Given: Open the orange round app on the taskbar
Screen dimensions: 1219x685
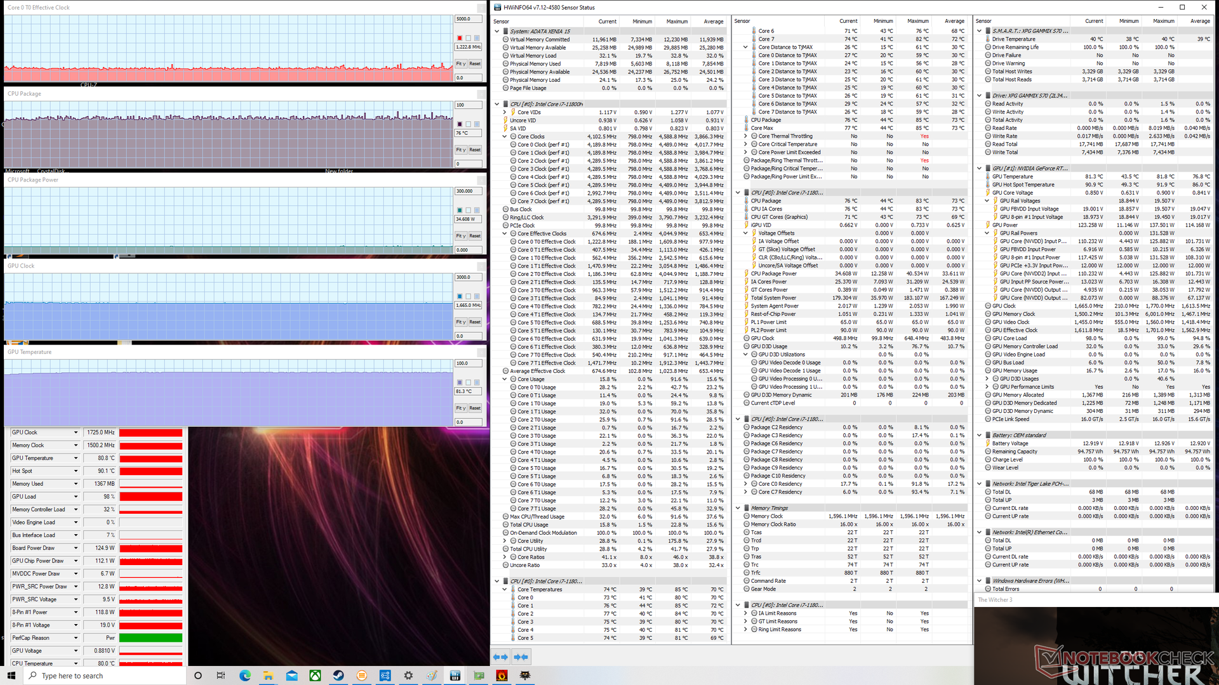Looking at the screenshot, I should [x=362, y=675].
